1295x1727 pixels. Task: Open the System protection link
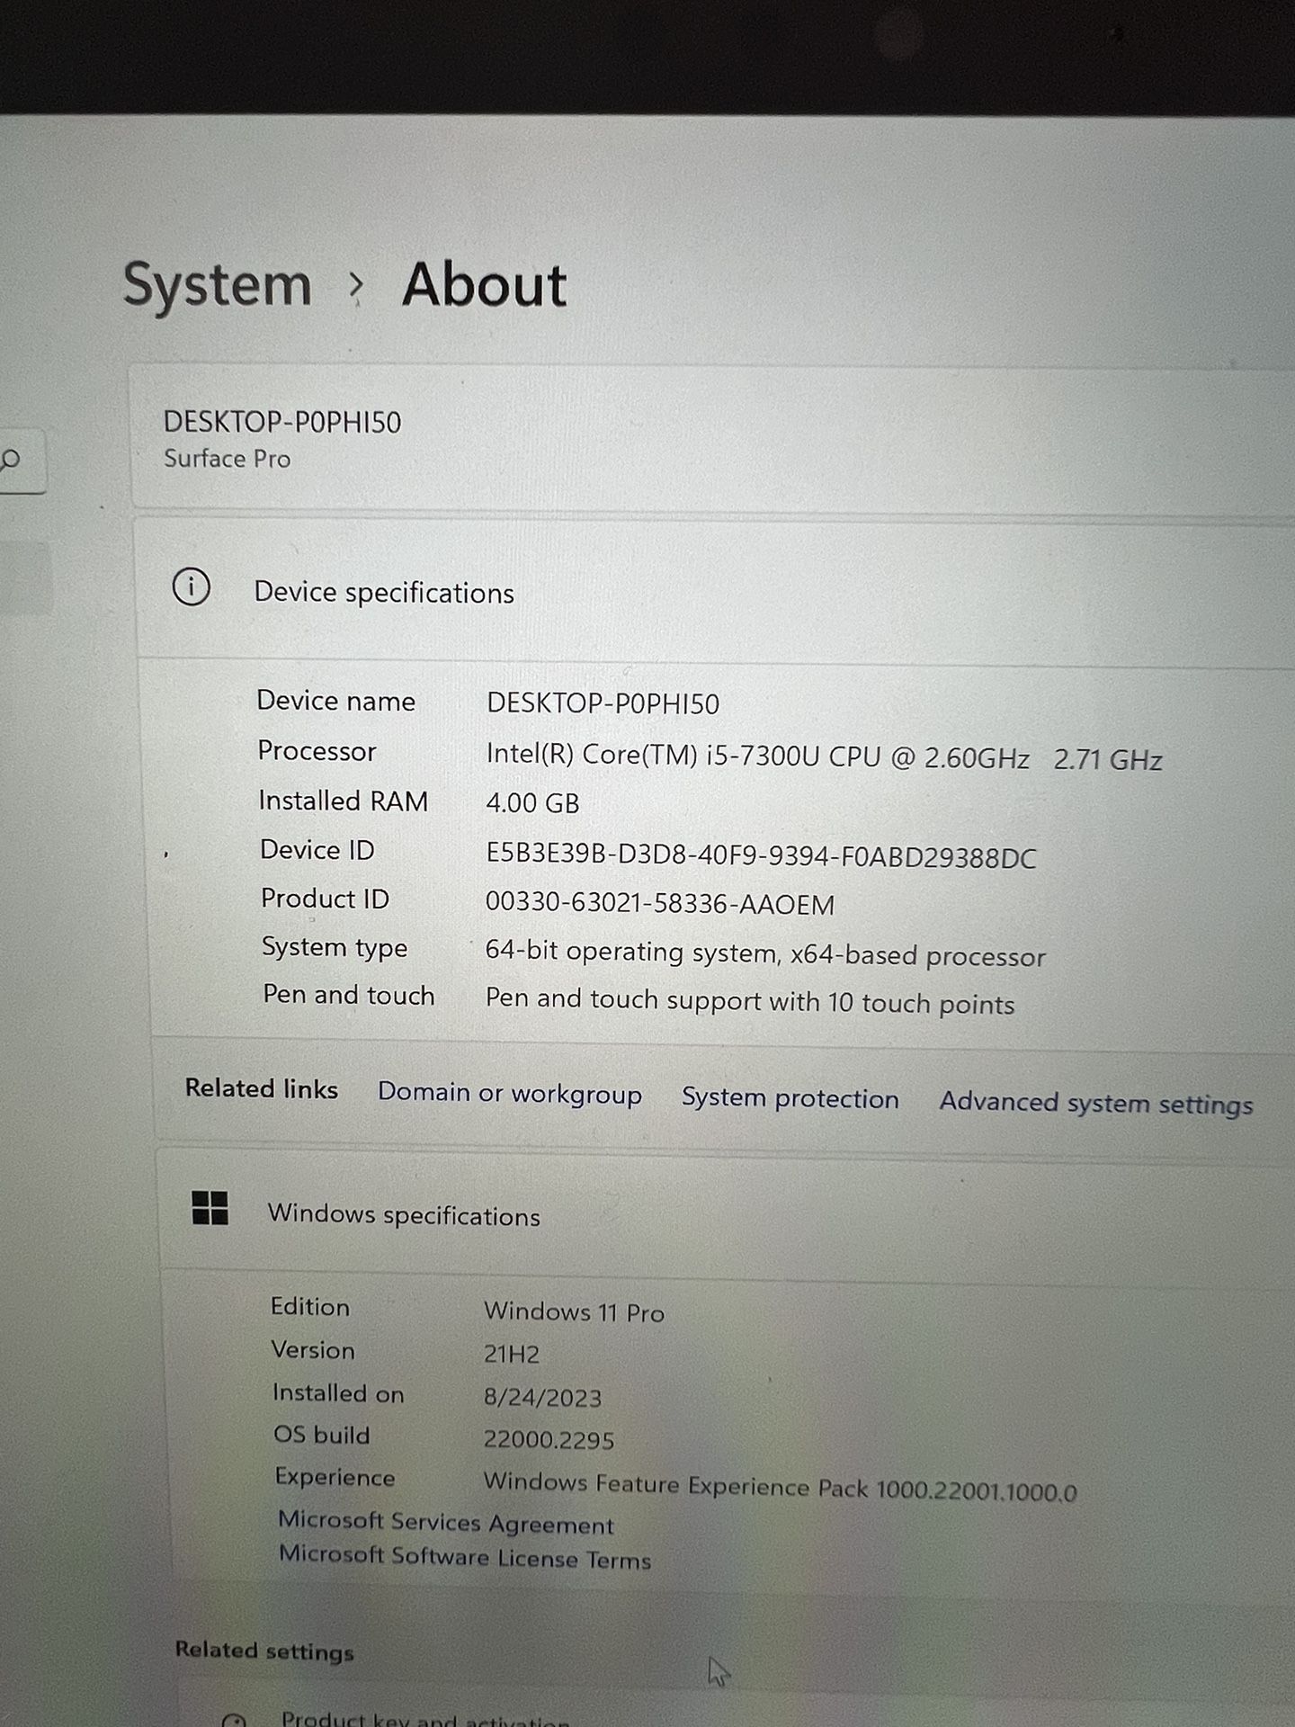coord(790,1098)
